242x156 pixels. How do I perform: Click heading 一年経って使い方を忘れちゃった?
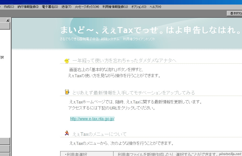coord(124,61)
